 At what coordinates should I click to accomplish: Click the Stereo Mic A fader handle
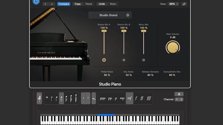104,31
